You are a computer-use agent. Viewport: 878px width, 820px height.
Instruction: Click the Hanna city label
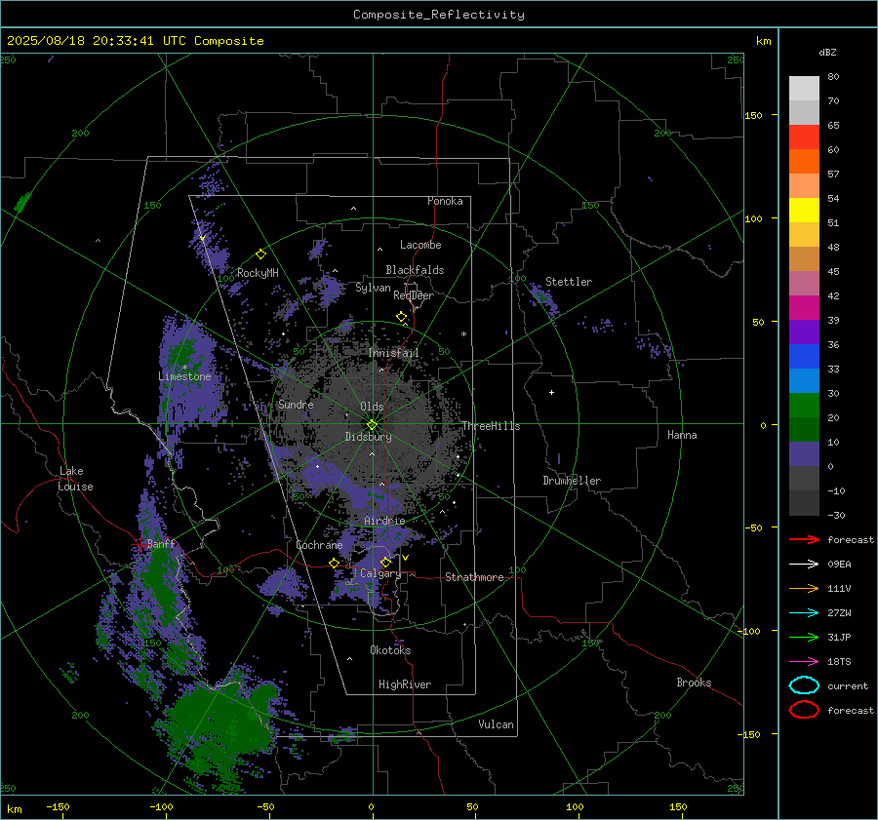(x=682, y=435)
